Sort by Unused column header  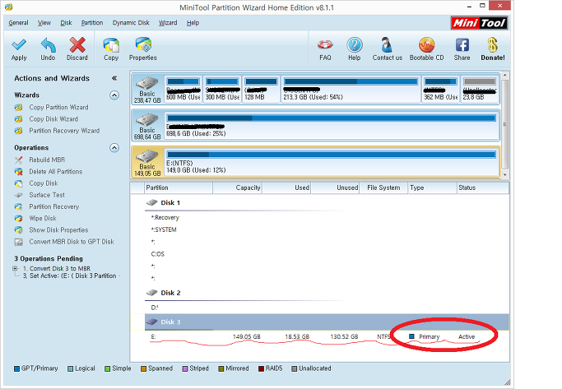(335, 188)
